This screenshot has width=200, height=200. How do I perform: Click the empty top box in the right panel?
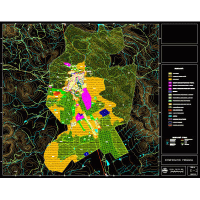point(179,34)
